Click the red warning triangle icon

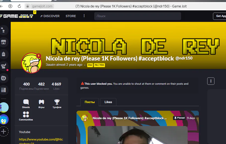coord(82,83)
